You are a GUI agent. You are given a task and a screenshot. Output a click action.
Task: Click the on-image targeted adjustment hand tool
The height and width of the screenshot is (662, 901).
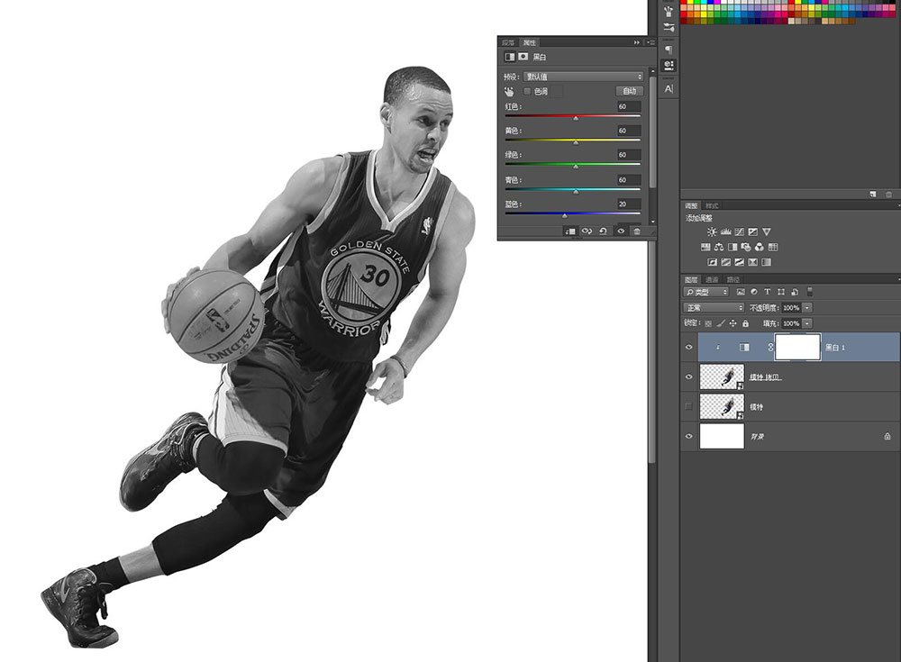pos(509,91)
